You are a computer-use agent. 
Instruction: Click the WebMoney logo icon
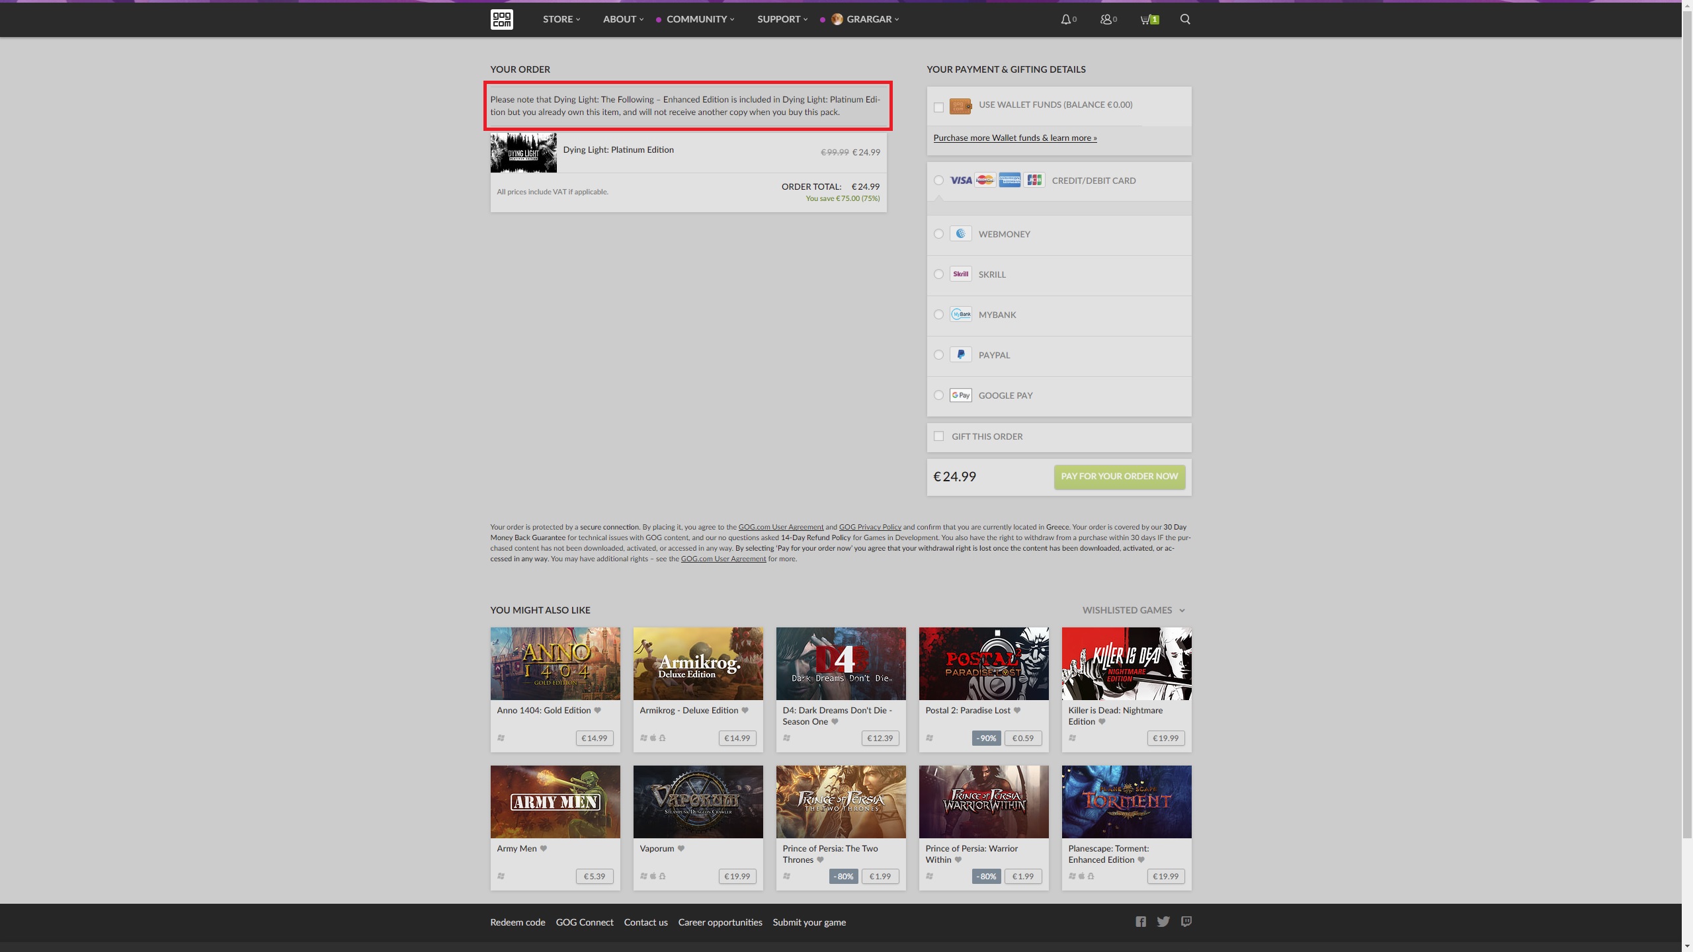pyautogui.click(x=961, y=233)
